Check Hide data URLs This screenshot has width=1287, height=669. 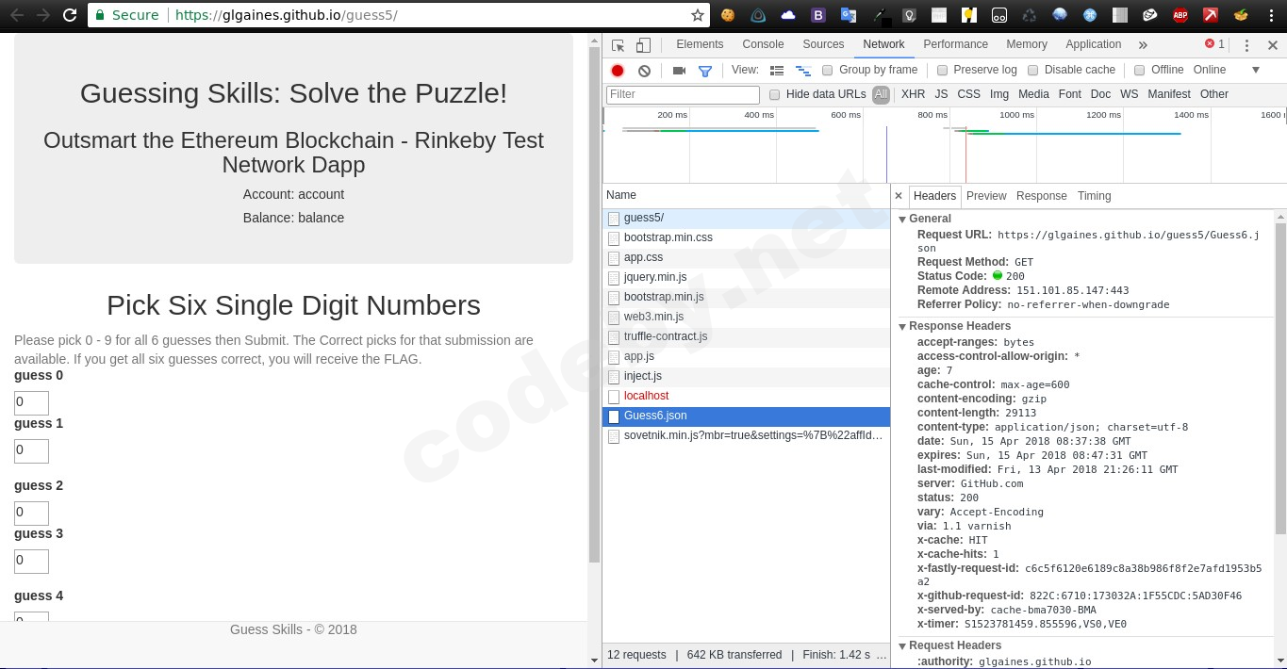775,95
